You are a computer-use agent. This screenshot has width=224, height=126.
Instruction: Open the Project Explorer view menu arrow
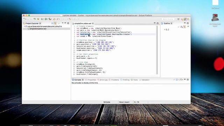pyautogui.click(x=63, y=23)
